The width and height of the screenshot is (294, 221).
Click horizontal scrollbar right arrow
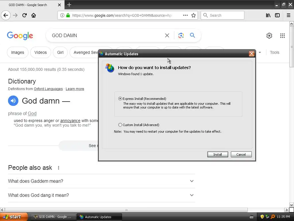tap(286, 210)
